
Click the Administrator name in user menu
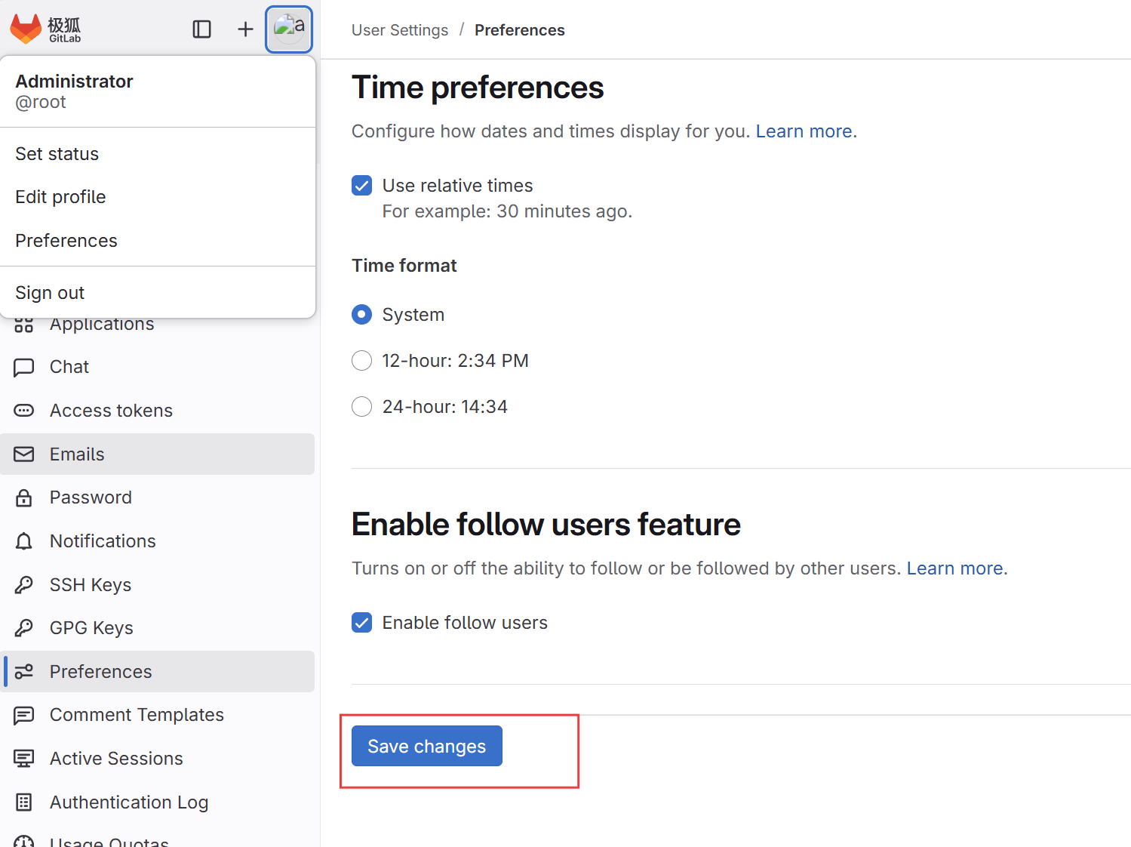(x=74, y=82)
